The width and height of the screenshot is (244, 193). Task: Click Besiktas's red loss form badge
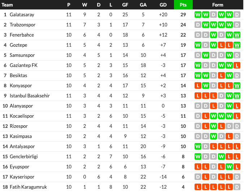[x=221, y=76]
